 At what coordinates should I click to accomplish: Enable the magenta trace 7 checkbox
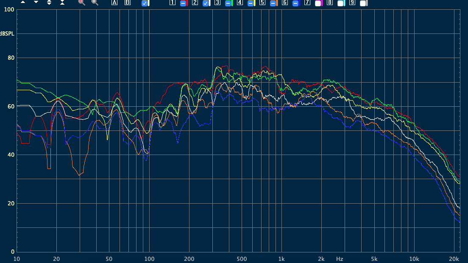(318, 3)
